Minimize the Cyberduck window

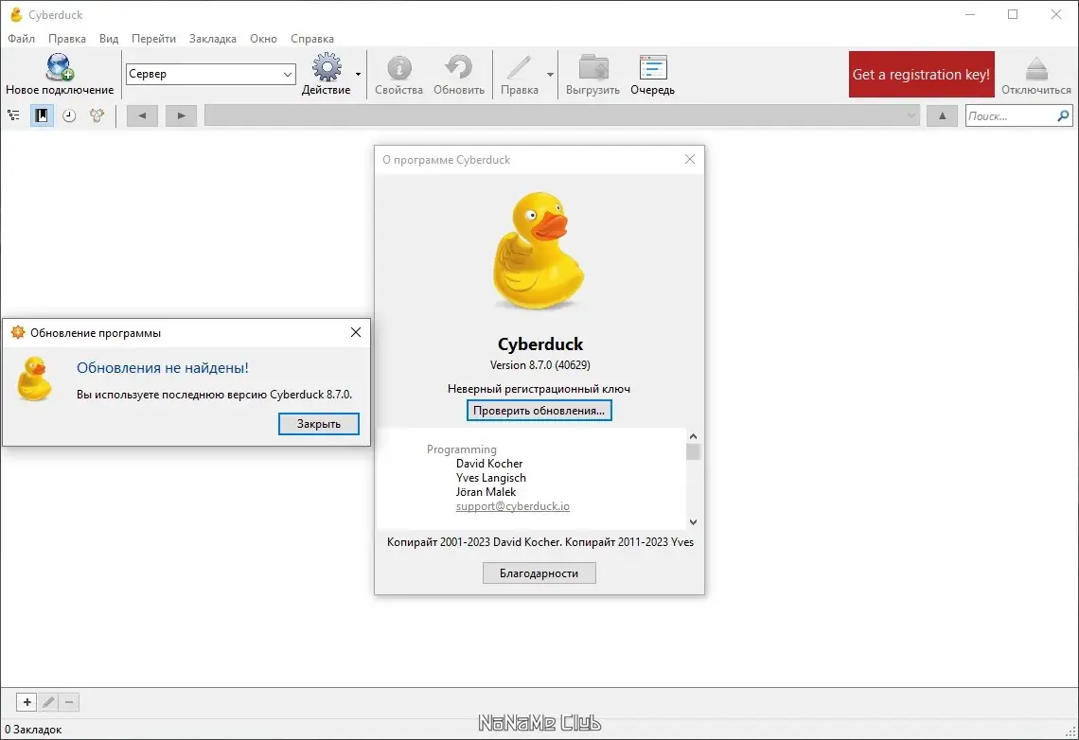[x=970, y=14]
